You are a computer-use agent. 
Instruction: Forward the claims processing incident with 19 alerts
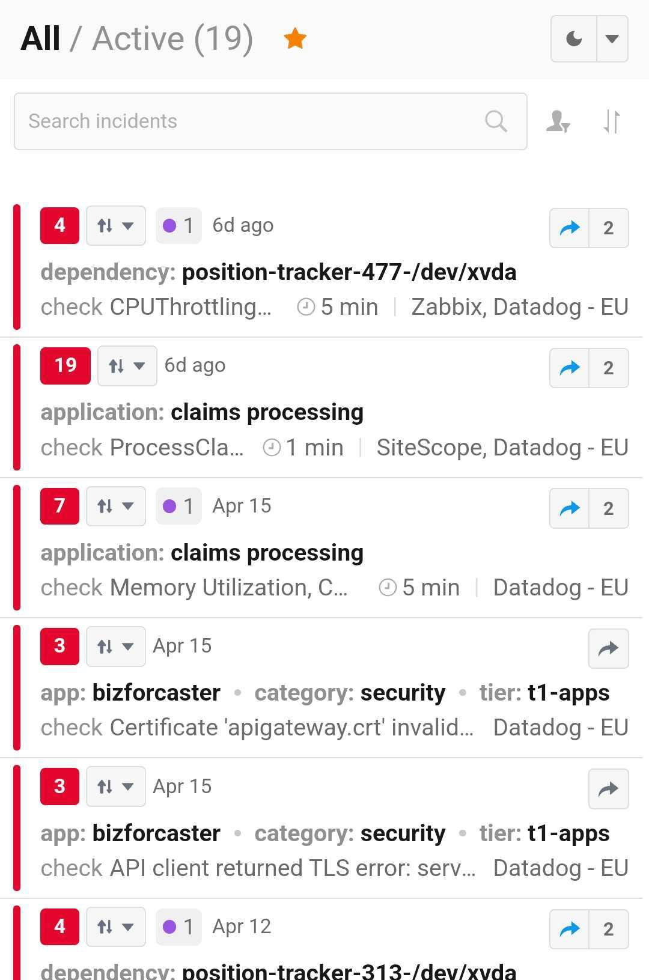point(568,368)
